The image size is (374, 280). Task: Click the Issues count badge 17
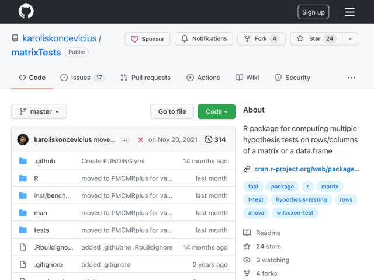click(x=99, y=78)
